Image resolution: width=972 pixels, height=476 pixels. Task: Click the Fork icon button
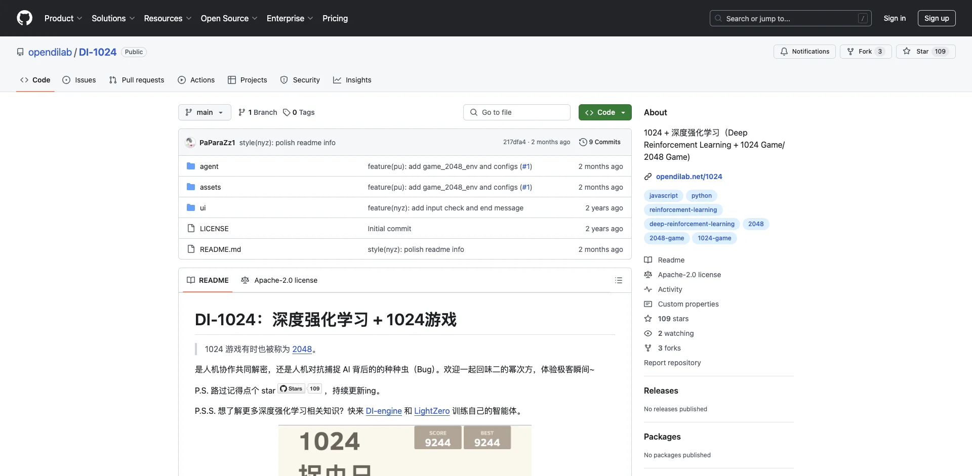850,52
